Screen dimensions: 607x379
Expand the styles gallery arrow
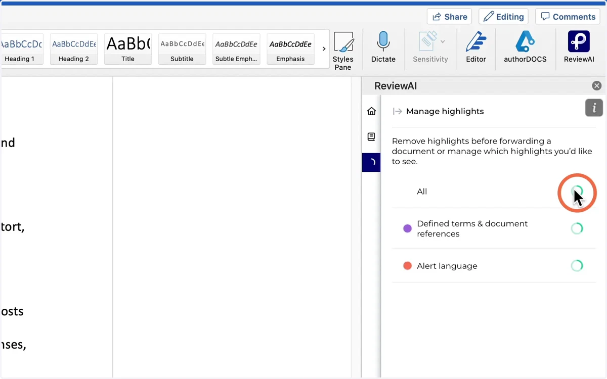click(x=324, y=49)
